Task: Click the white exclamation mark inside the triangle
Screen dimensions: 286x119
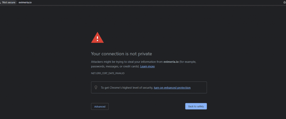Action: [97, 38]
